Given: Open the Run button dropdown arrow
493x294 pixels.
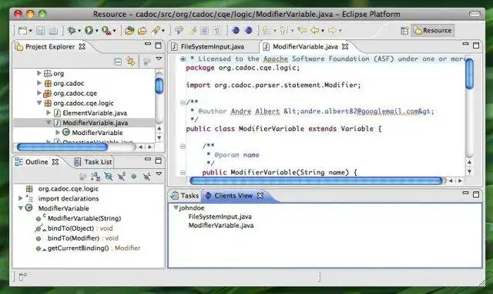Looking at the screenshot, I should pyautogui.click(x=96, y=31).
